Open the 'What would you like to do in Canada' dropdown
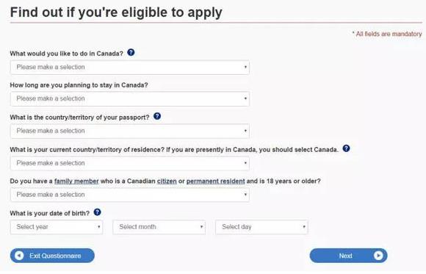 [x=129, y=67]
